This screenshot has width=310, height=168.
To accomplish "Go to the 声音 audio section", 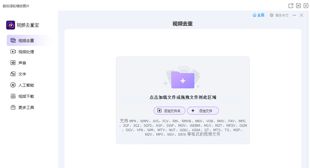I will pos(22,63).
